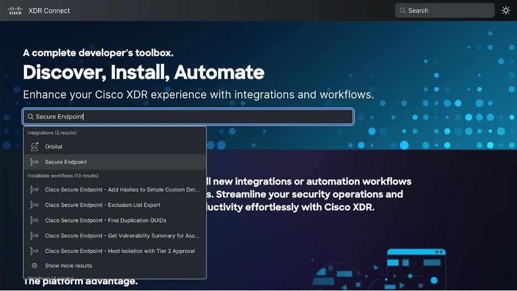
Task: Open Get Vulnerability Summary workflow result
Action: pyautogui.click(x=115, y=236)
